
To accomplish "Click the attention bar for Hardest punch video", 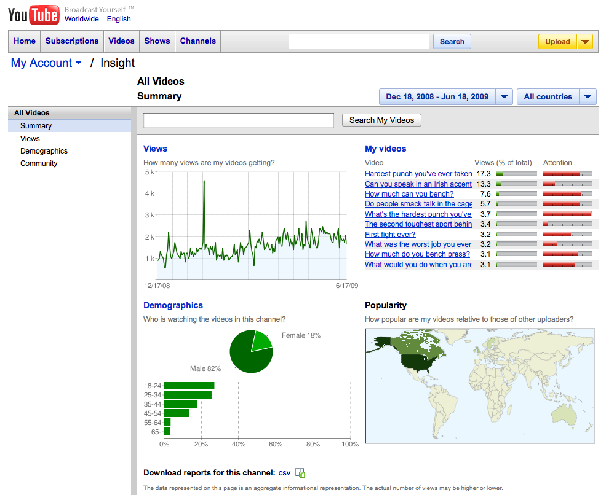I will coord(567,174).
